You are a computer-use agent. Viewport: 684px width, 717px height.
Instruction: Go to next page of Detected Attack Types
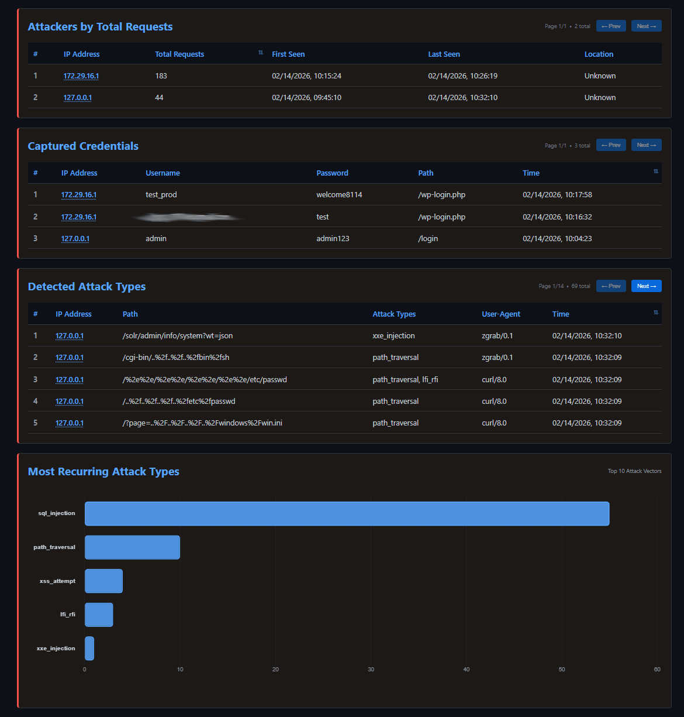(646, 286)
